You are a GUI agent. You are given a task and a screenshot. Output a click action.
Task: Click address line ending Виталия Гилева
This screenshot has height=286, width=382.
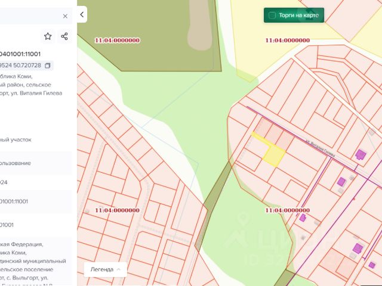point(31,93)
